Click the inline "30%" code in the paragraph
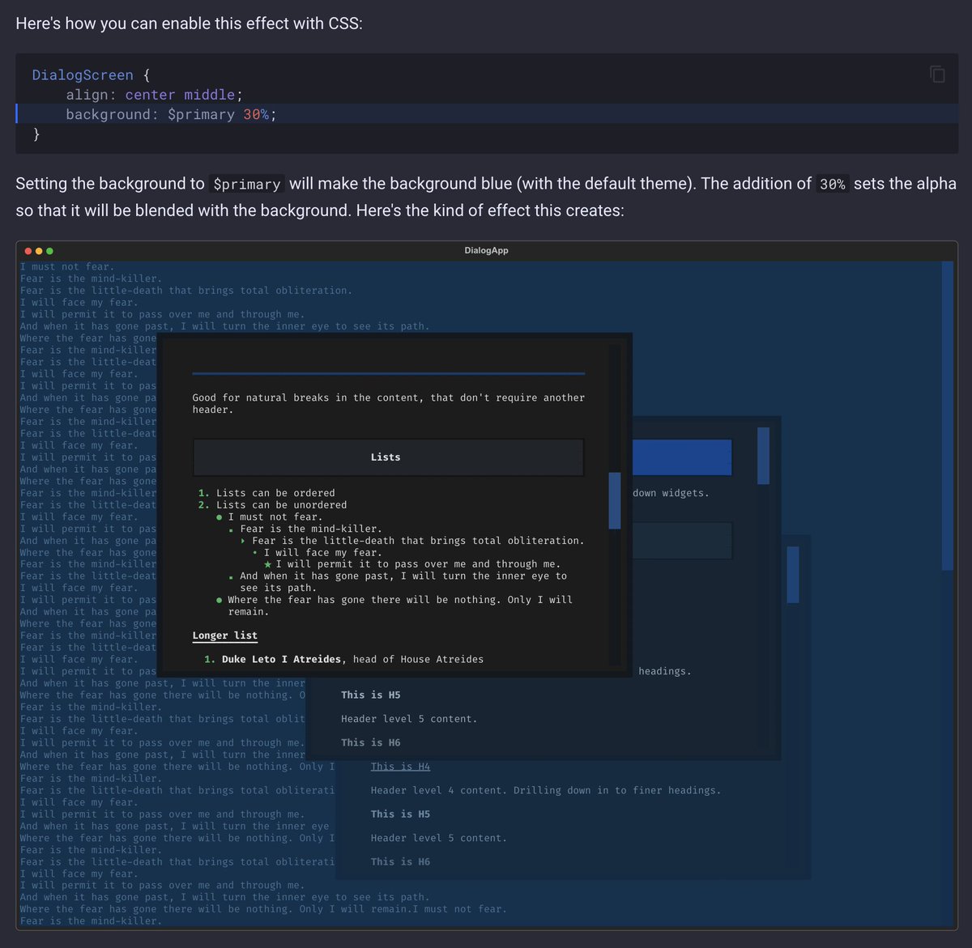 point(832,184)
